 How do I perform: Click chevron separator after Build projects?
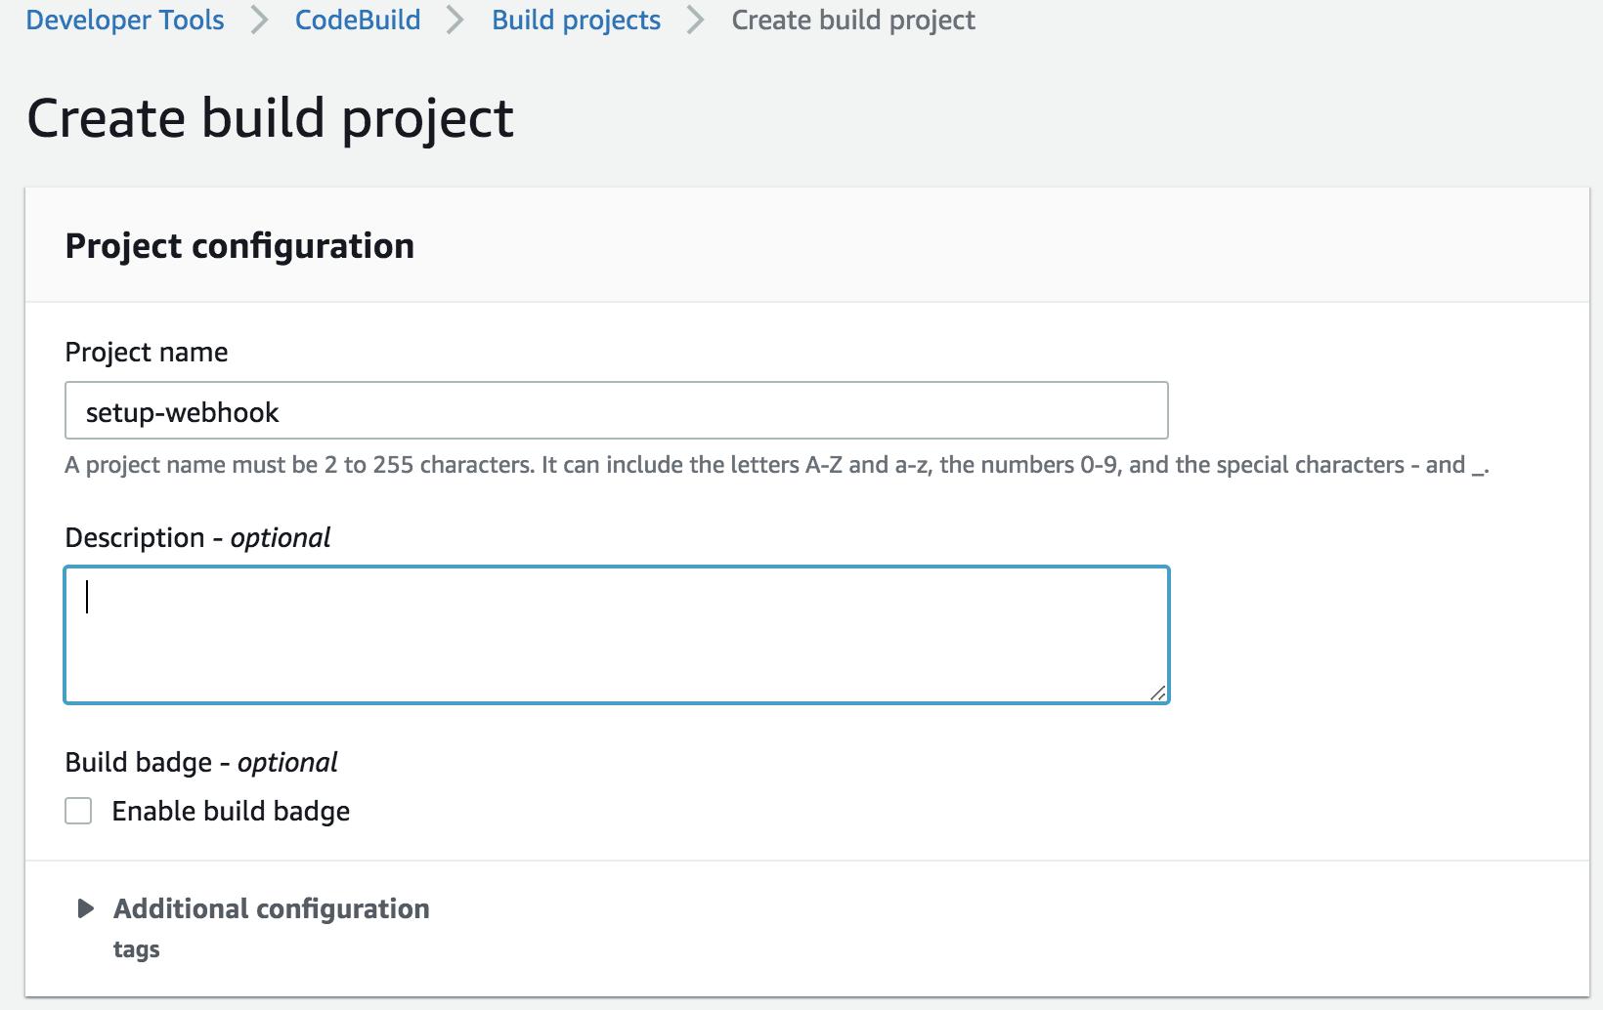point(696,20)
